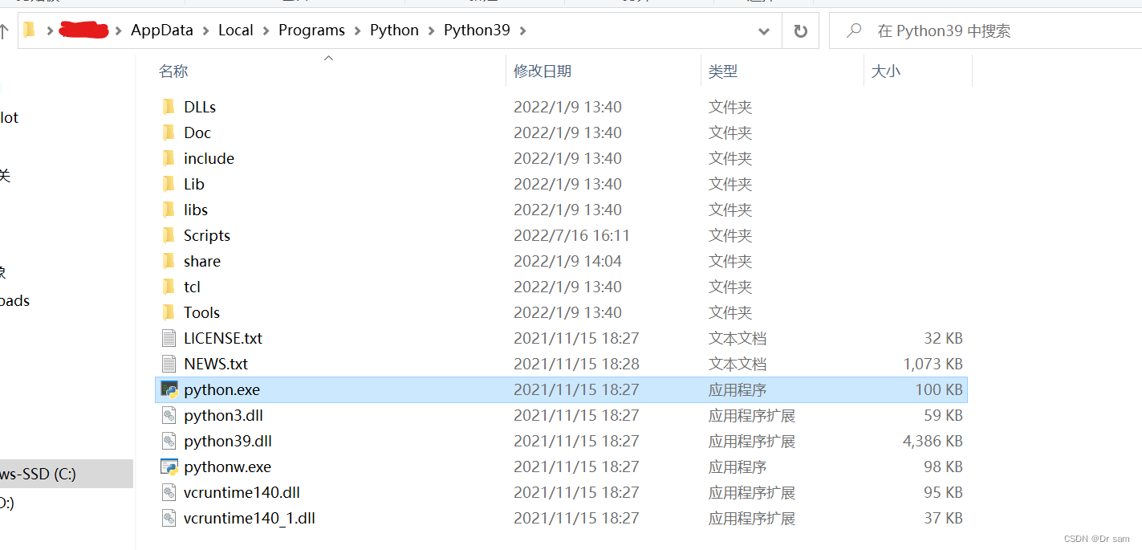Viewport: 1142px width, 550px height.
Task: Click the Lib folder icon
Action: pos(169,184)
